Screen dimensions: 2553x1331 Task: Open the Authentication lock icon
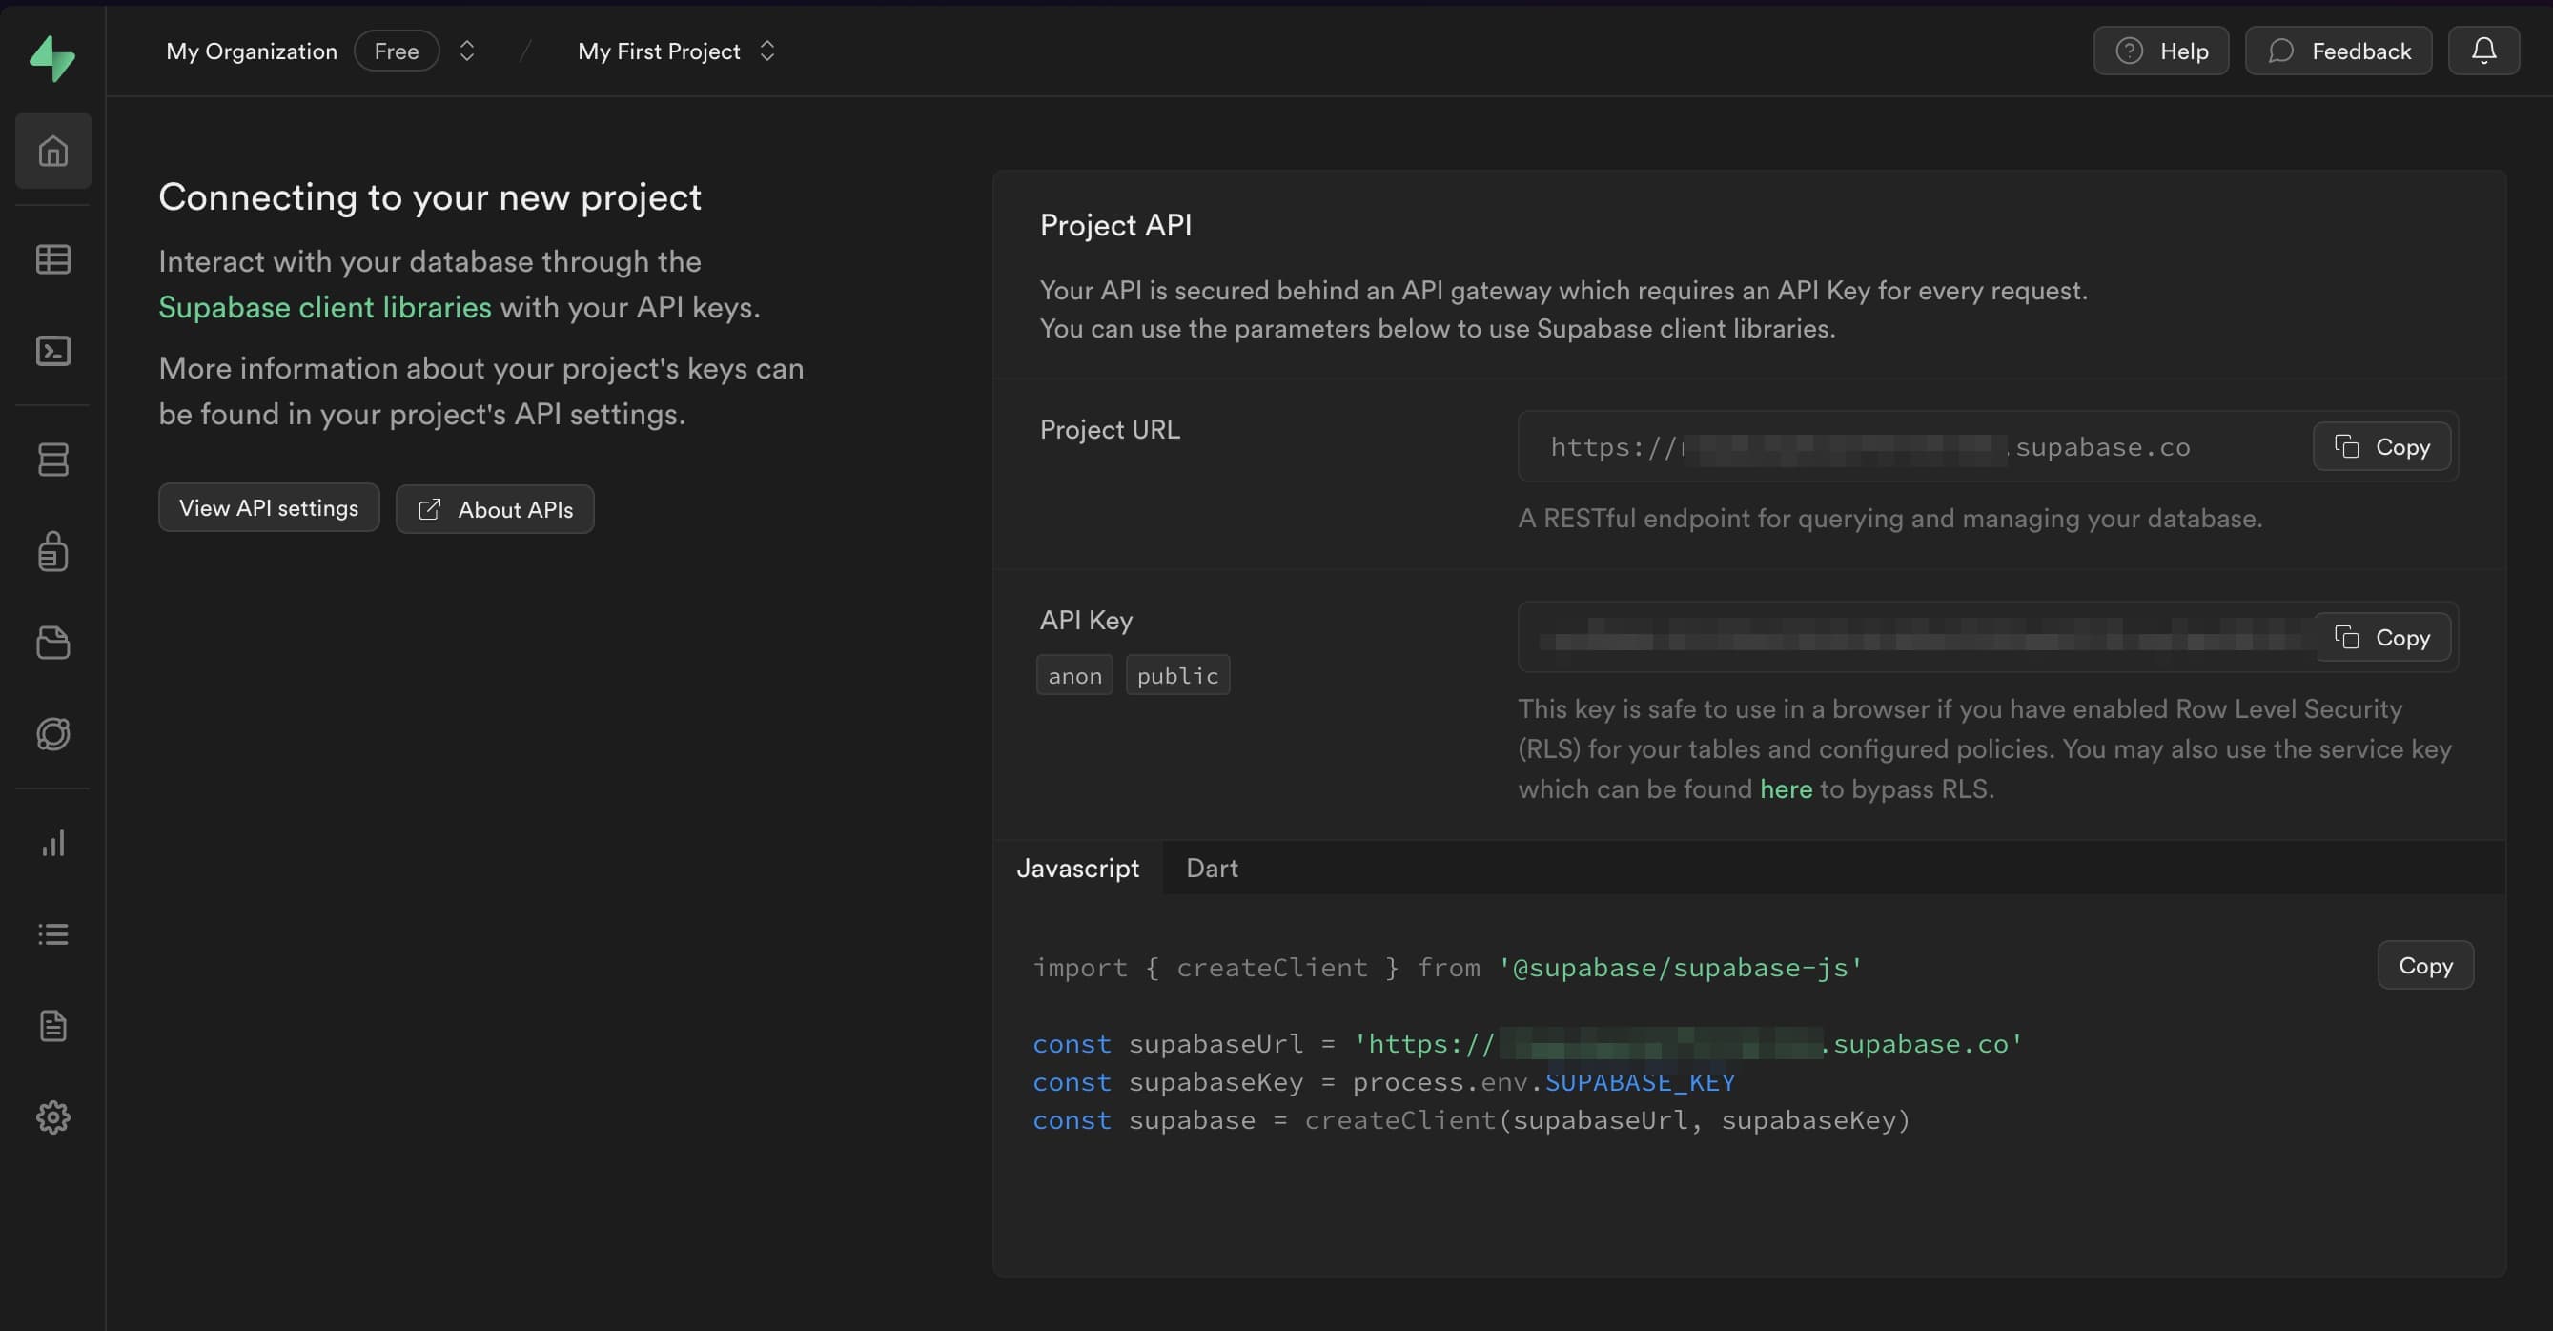52,551
